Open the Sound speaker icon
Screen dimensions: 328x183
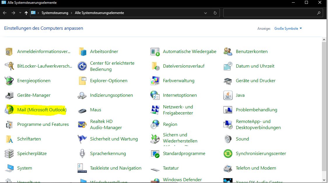click(228, 139)
